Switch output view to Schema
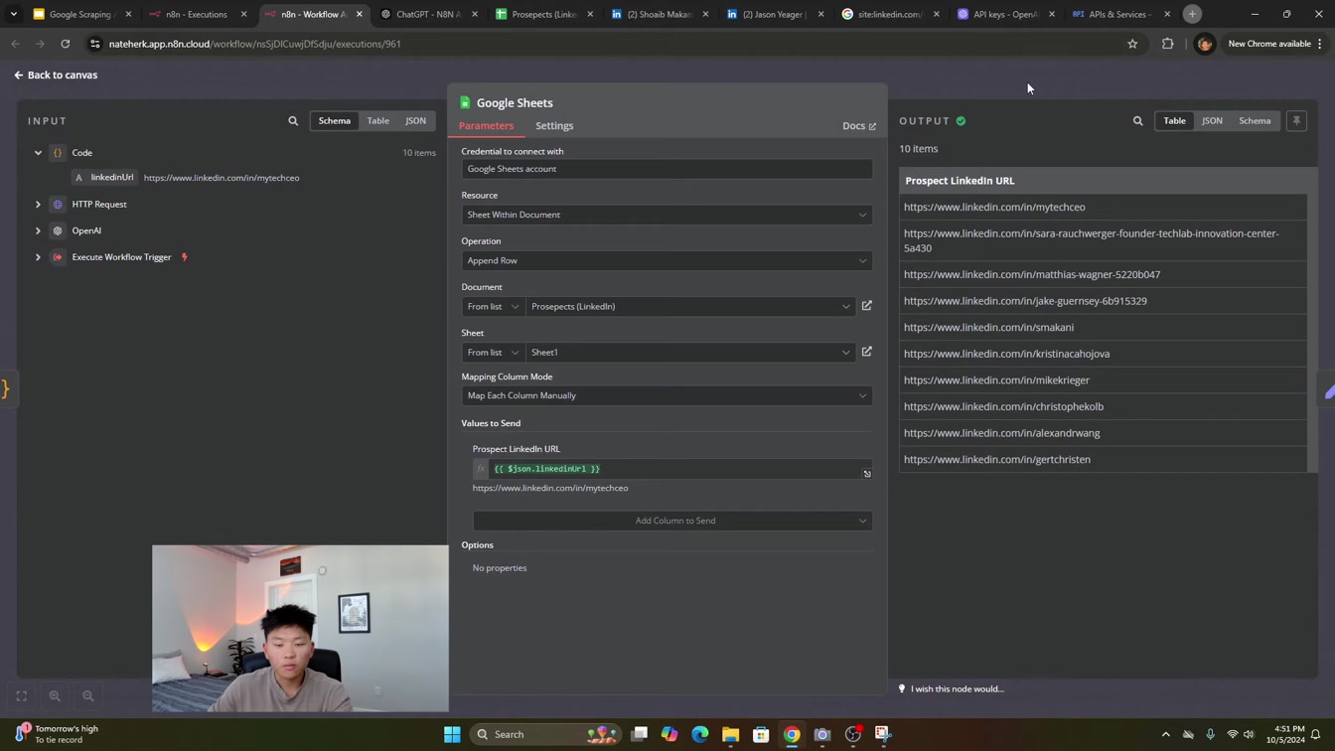 click(1255, 121)
